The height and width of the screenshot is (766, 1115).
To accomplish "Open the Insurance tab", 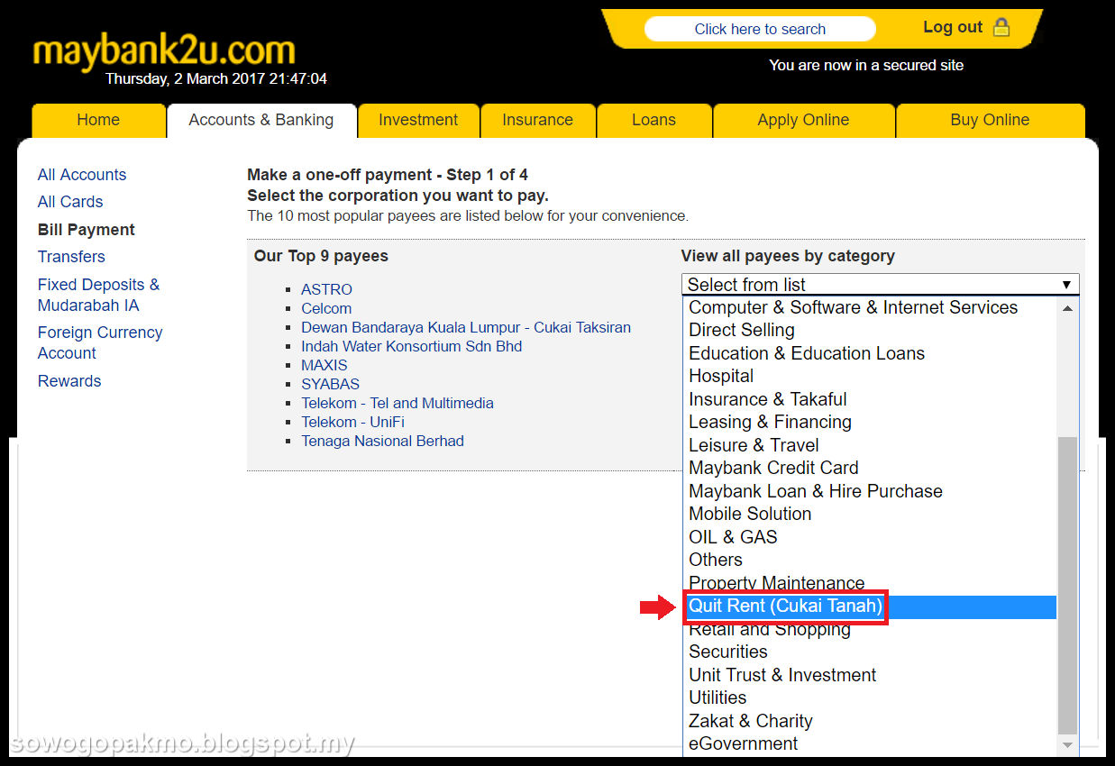I will (537, 120).
